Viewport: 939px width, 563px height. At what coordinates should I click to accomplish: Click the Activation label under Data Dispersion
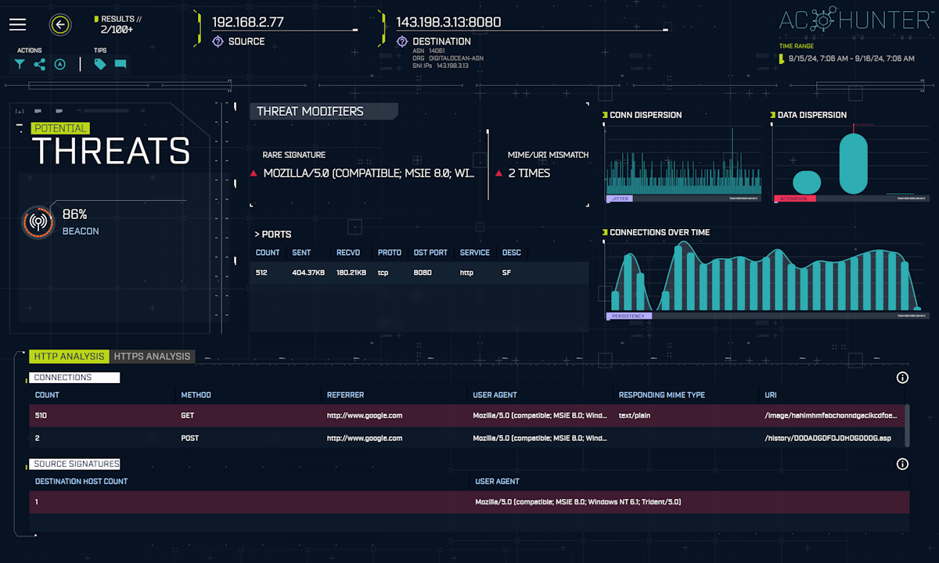[794, 199]
